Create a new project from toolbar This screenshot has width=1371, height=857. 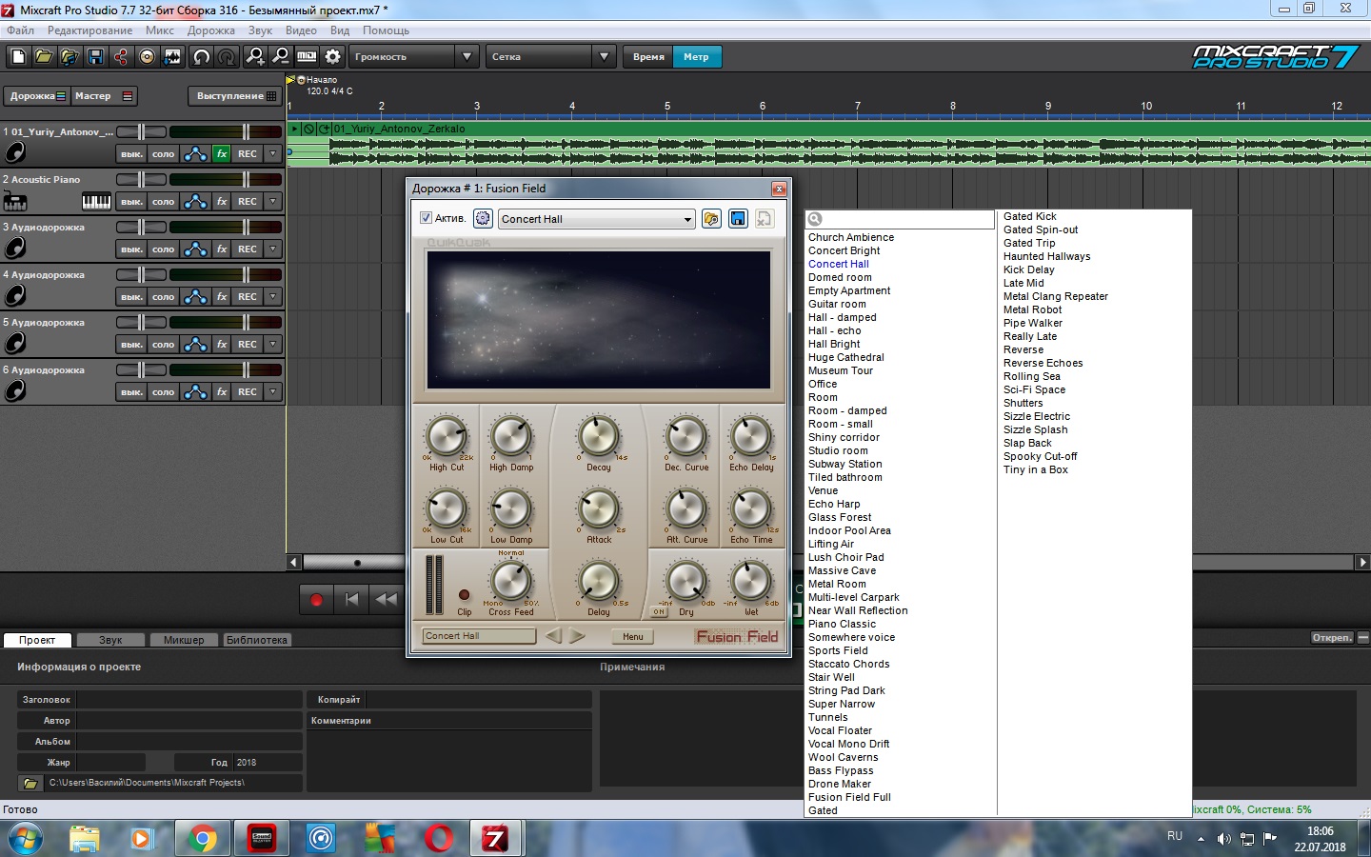point(18,57)
